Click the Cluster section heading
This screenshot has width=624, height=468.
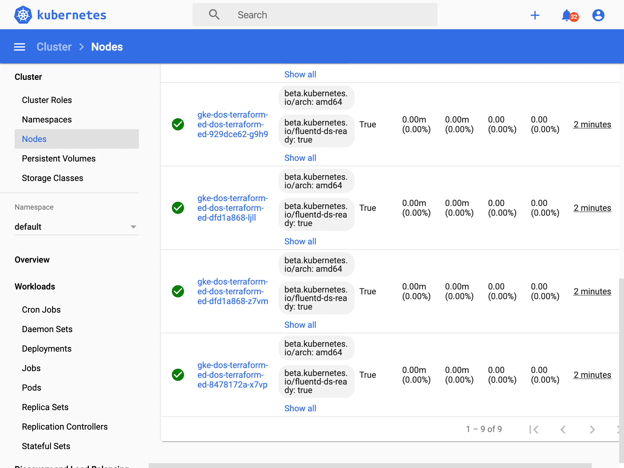[x=28, y=77]
